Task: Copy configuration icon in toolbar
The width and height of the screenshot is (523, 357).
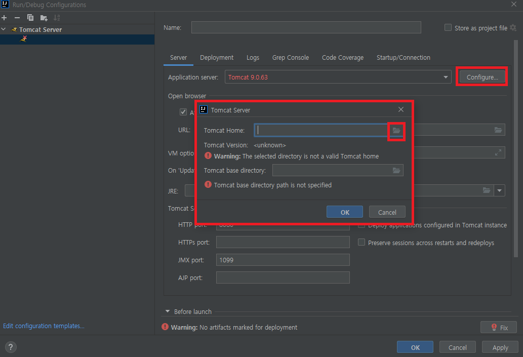Action: 30,18
